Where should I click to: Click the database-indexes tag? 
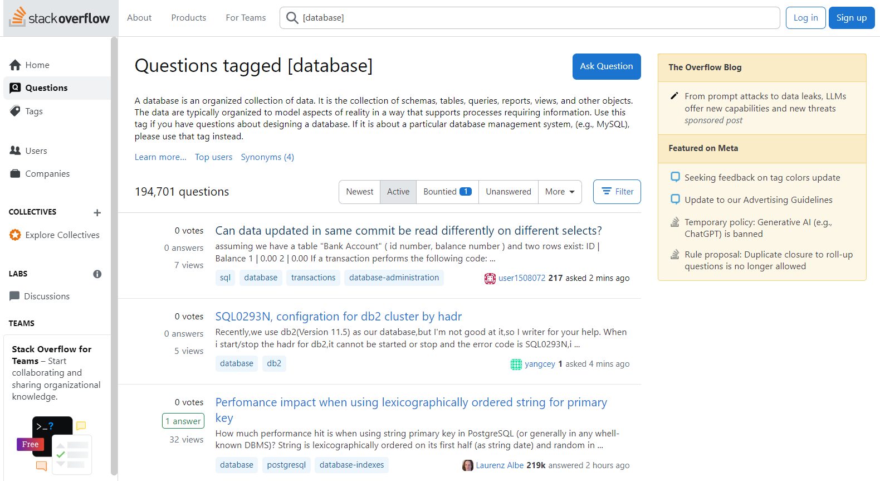(352, 465)
